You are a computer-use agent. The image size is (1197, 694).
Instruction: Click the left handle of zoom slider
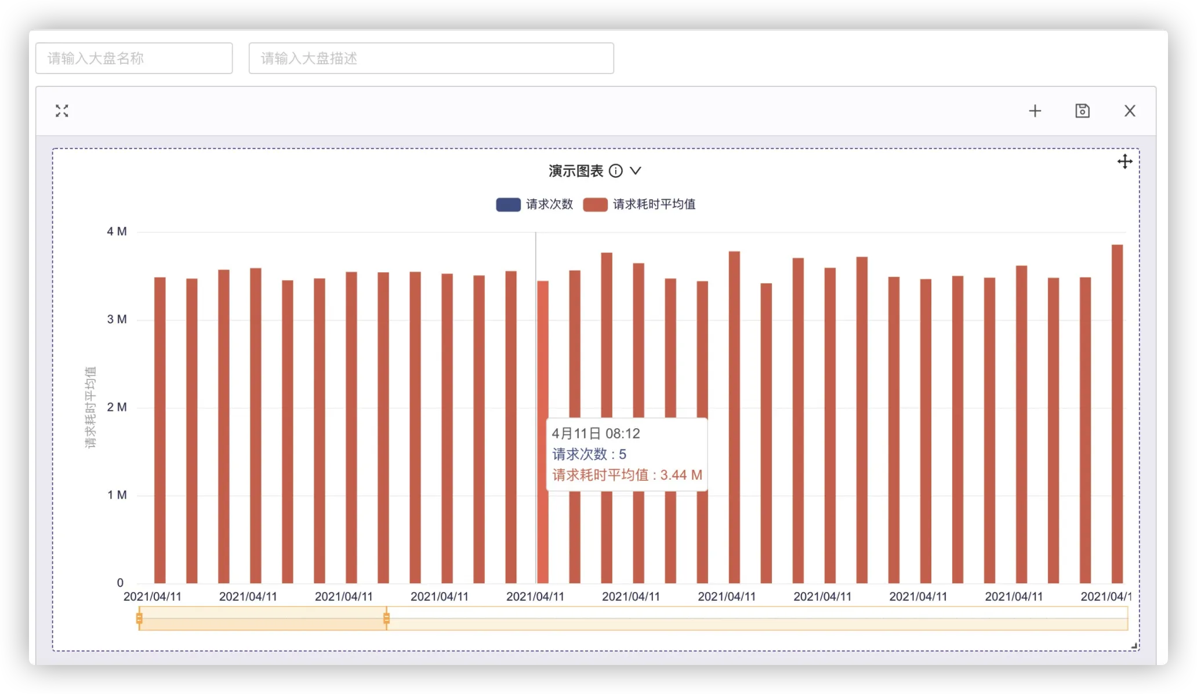[x=139, y=618]
